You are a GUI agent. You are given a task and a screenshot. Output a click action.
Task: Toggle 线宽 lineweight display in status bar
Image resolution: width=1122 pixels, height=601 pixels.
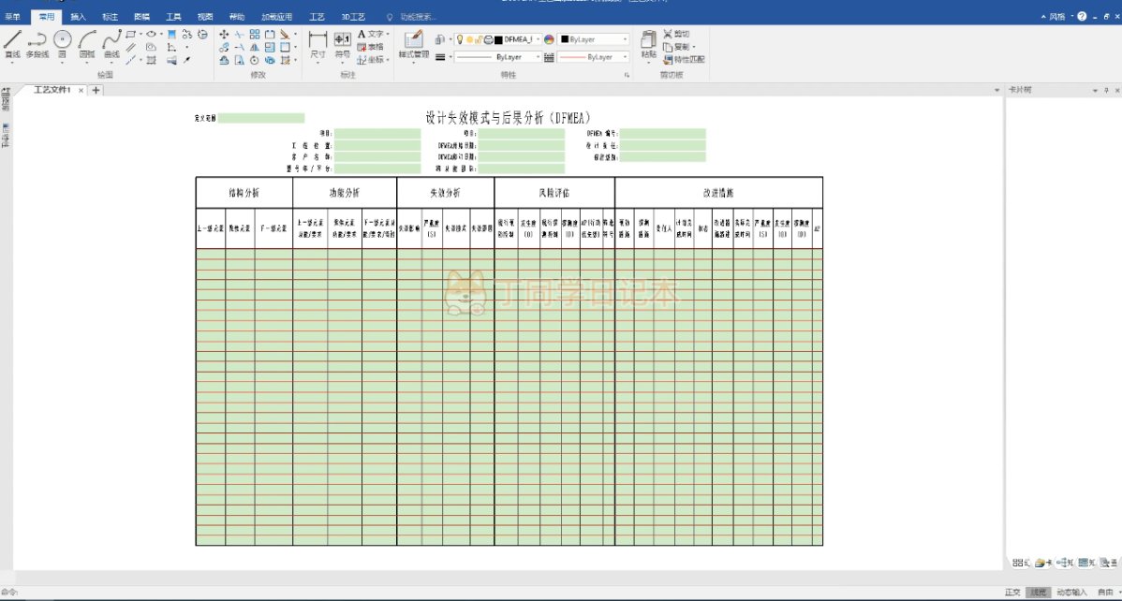point(1038,592)
